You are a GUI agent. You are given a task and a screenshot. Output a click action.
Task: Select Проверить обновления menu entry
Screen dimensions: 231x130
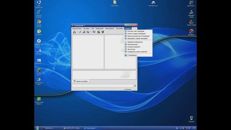[138, 42]
